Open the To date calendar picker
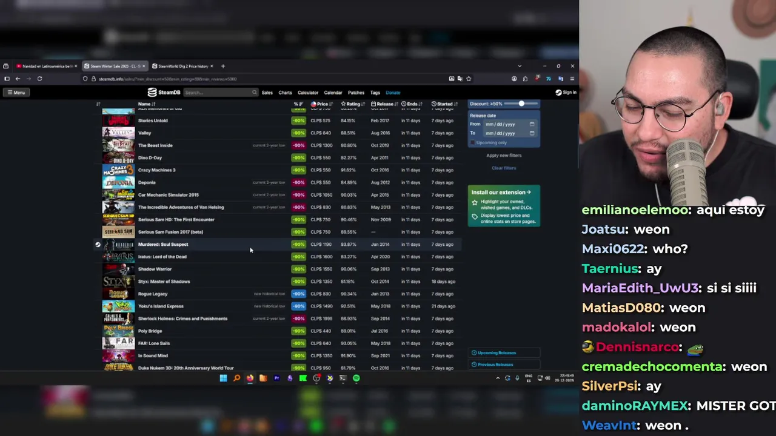Screen dimensions: 776x436 click(532, 133)
